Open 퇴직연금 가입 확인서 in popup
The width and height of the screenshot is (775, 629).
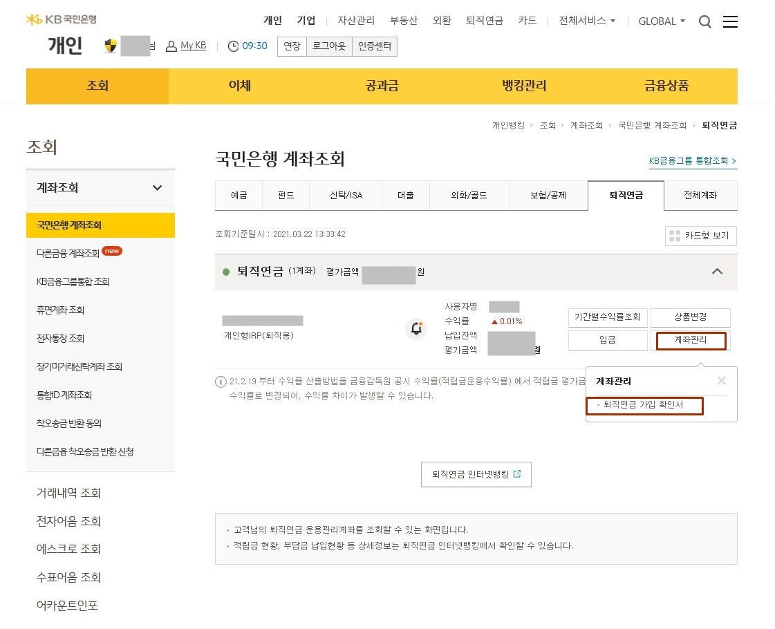[644, 405]
